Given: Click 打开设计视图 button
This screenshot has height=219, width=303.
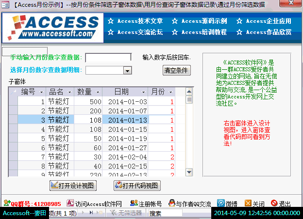Looking at the screenshot, I should click(73, 186).
